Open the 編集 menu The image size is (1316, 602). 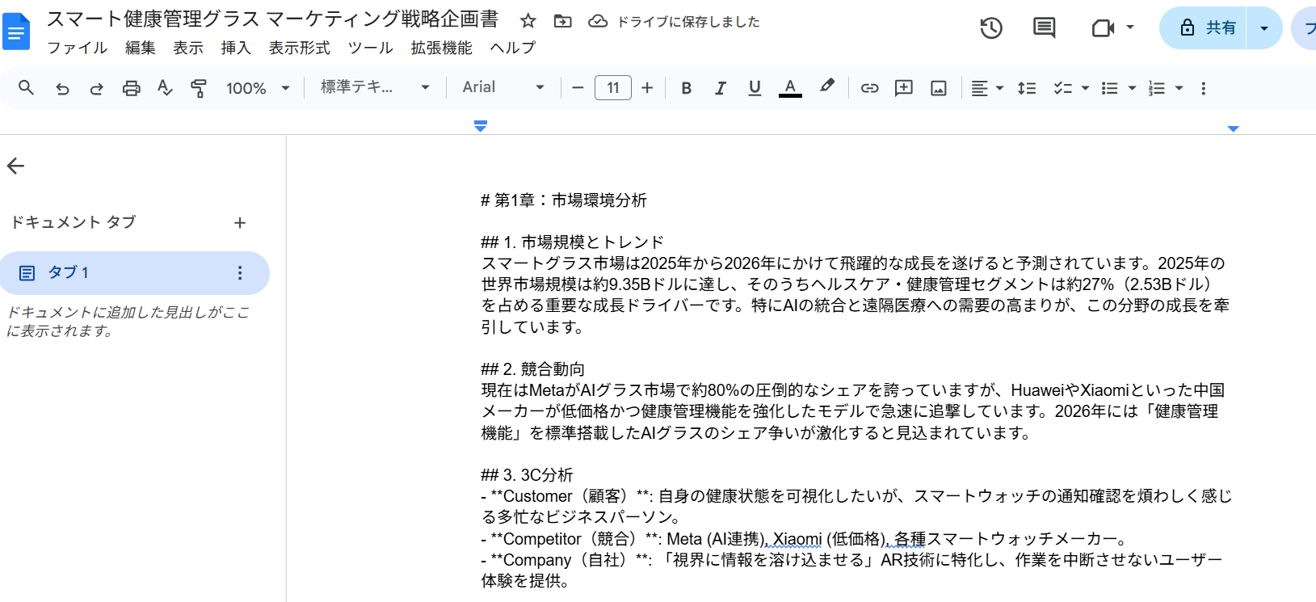point(141,48)
